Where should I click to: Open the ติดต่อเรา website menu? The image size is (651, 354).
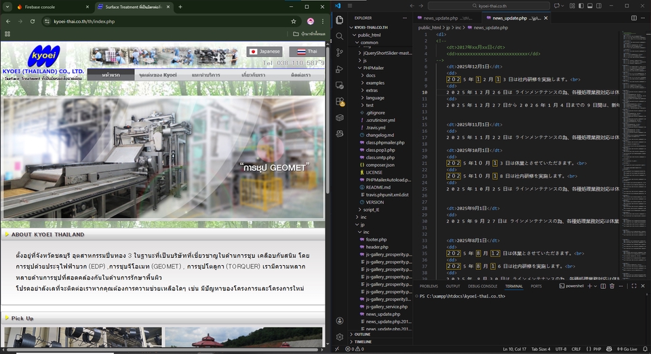click(x=301, y=75)
